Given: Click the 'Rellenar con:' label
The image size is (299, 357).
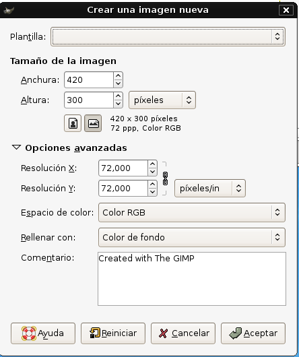Looking at the screenshot, I should [x=48, y=238].
